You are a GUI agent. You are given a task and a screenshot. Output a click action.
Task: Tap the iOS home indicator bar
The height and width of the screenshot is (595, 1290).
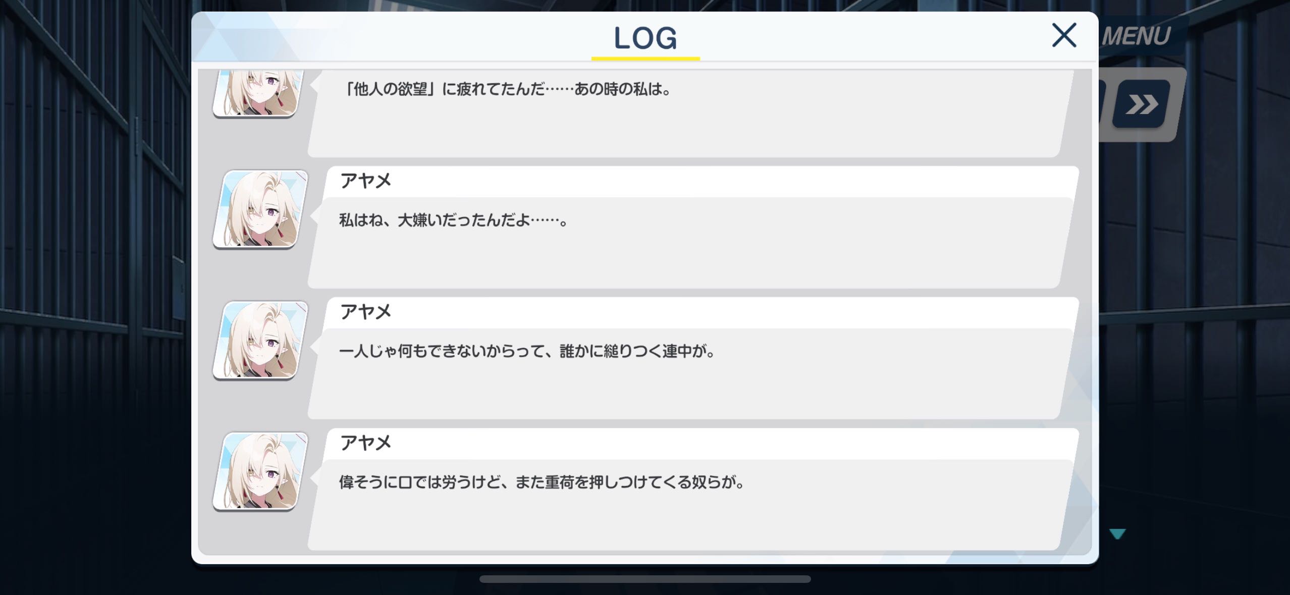(x=645, y=579)
